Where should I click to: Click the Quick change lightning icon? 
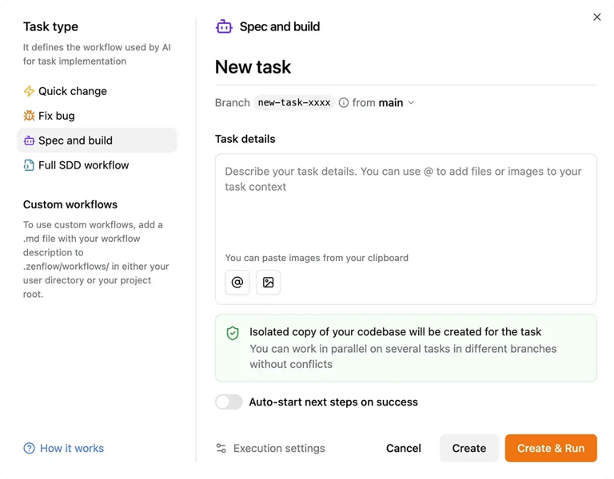pos(29,91)
